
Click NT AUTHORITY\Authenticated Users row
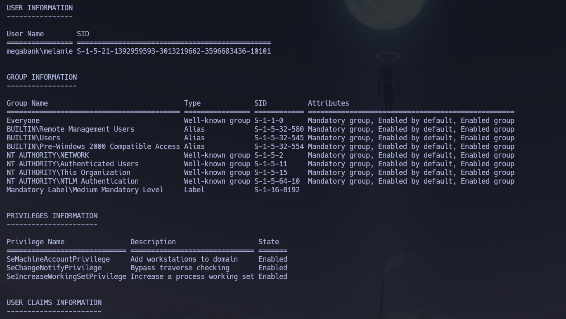72,164
